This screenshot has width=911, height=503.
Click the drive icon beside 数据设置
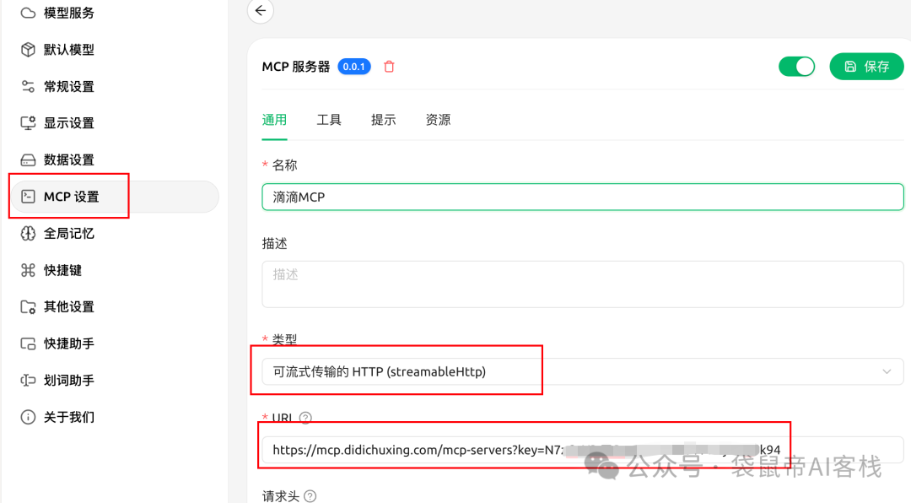[28, 160]
